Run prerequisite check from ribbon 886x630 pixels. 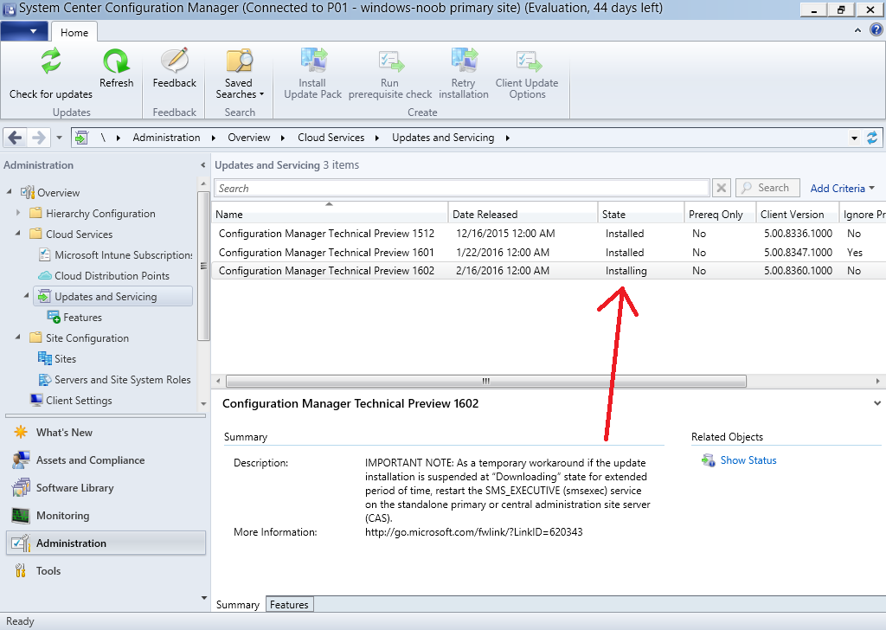point(390,74)
